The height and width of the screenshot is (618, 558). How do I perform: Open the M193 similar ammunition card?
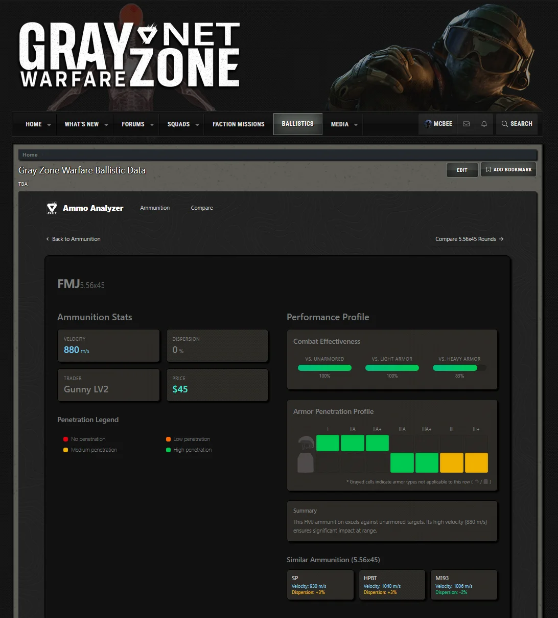point(464,585)
